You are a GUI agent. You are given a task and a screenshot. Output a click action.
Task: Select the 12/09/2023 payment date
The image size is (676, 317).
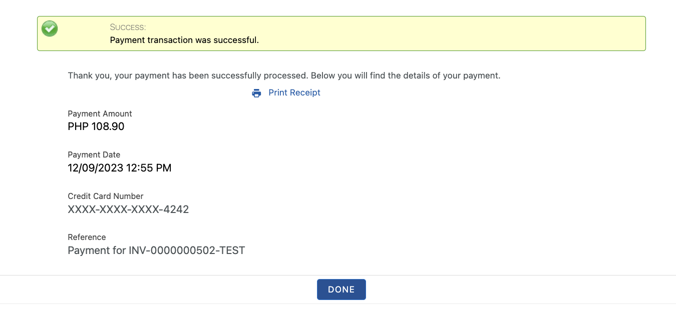pos(95,168)
